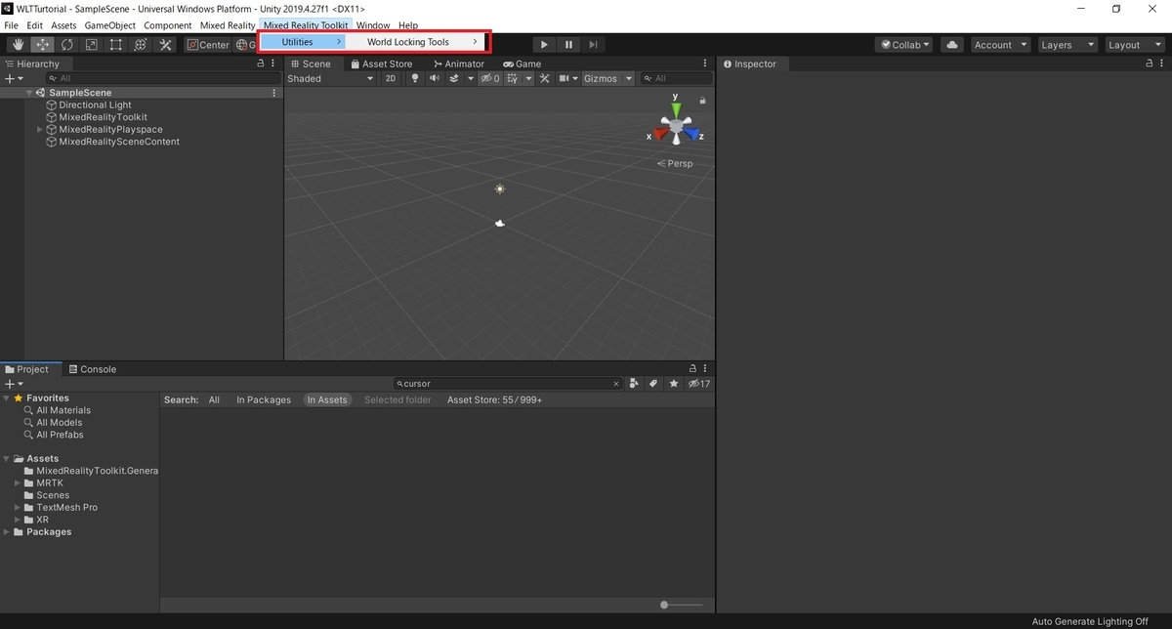Select MixedRealityToolkit object in Hierarchy
The image size is (1172, 629).
(103, 117)
